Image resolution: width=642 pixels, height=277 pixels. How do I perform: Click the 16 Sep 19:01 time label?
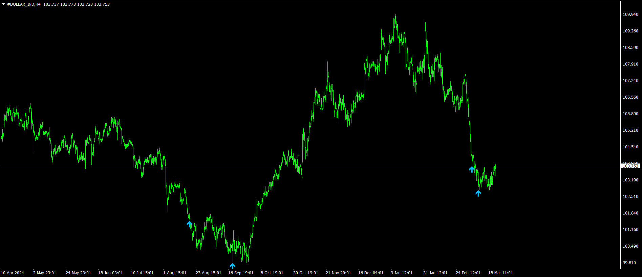pyautogui.click(x=241, y=273)
